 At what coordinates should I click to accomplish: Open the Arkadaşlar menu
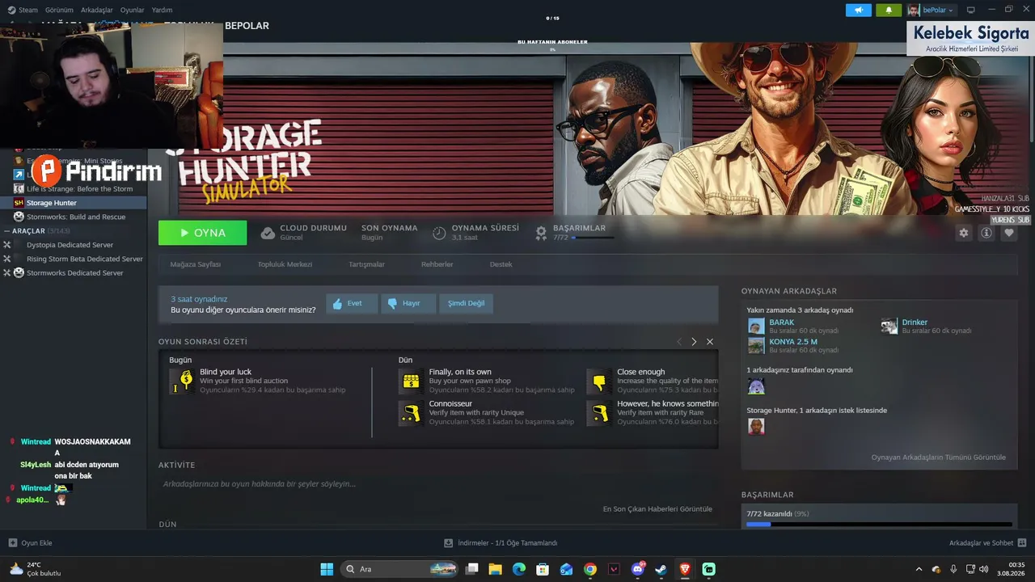[x=98, y=10]
